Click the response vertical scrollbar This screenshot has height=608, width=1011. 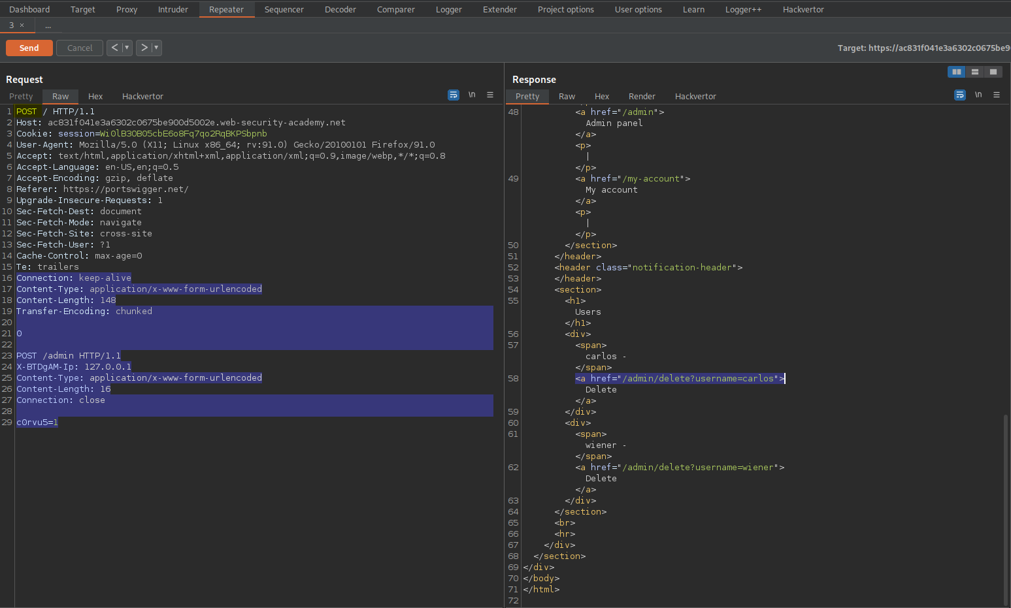click(x=1006, y=509)
